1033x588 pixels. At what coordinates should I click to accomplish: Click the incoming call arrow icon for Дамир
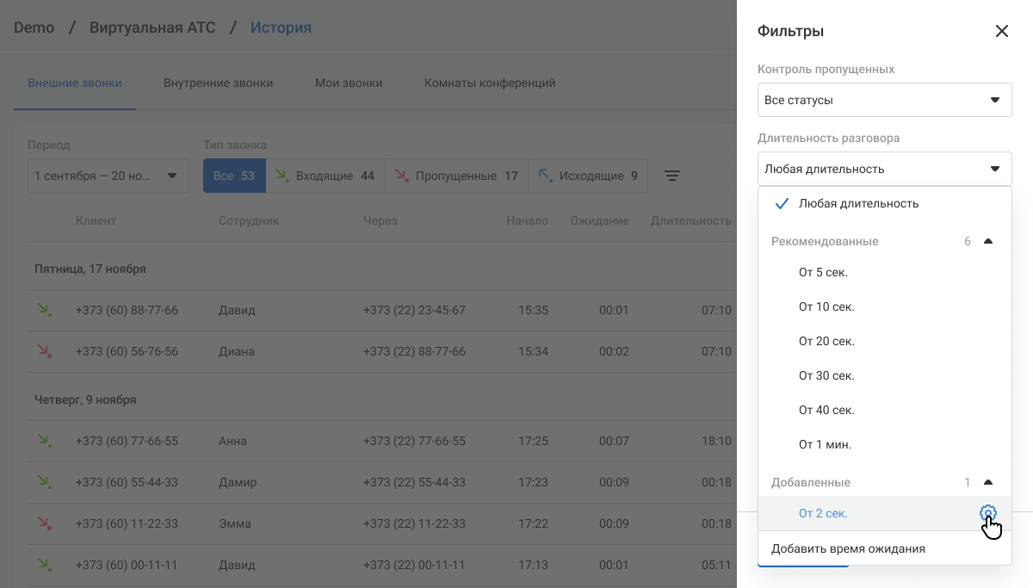[x=44, y=482]
